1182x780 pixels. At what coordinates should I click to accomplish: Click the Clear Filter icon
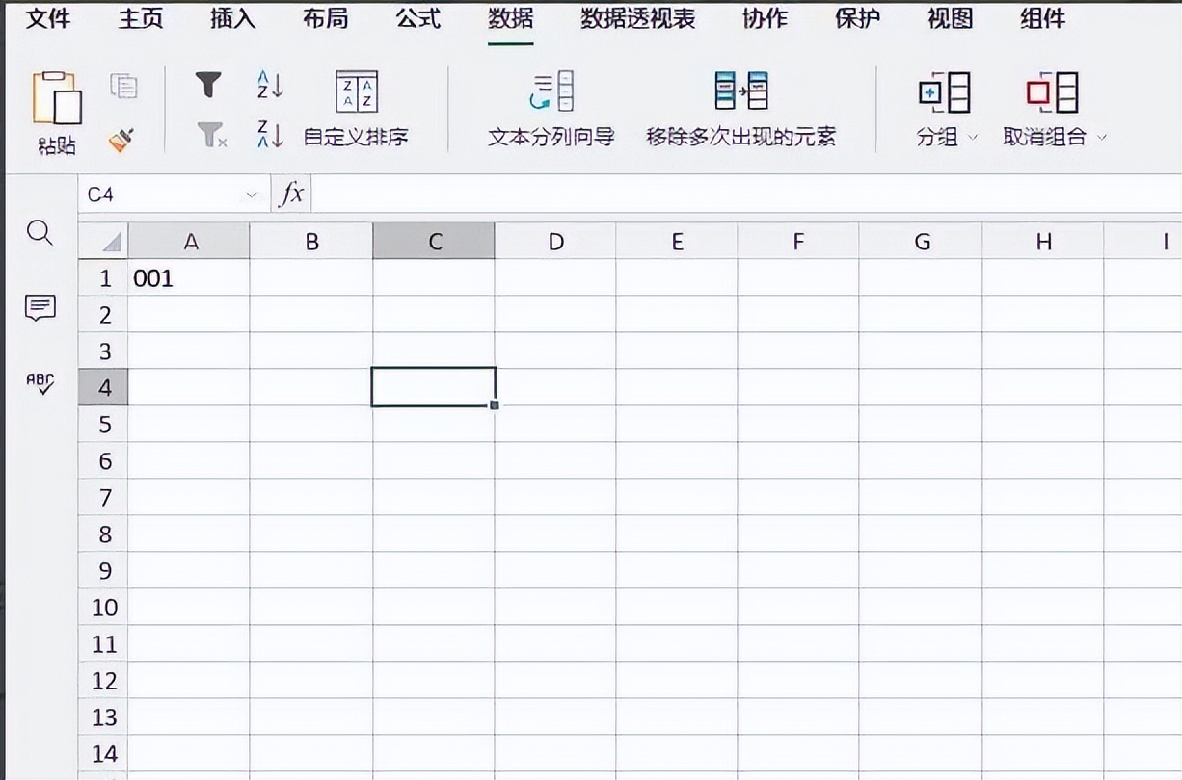click(207, 135)
